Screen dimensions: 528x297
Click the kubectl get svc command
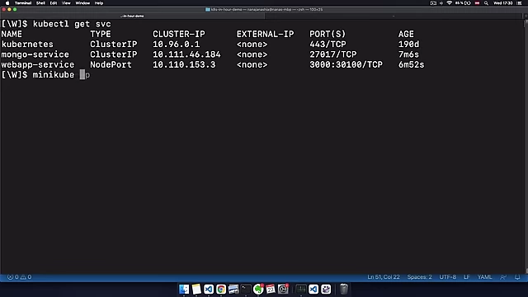[x=72, y=24]
